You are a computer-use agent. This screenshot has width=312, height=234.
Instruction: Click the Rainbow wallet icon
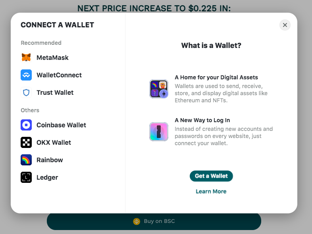tap(26, 160)
